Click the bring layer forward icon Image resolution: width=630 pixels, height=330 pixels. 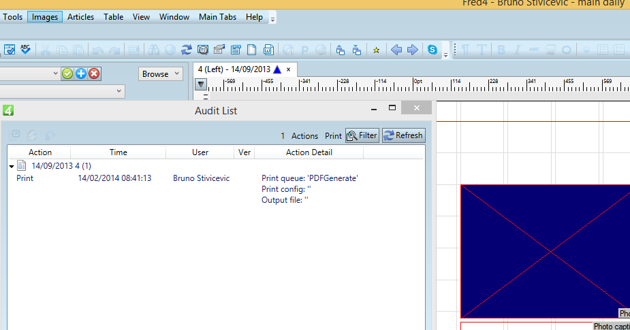(x=341, y=50)
